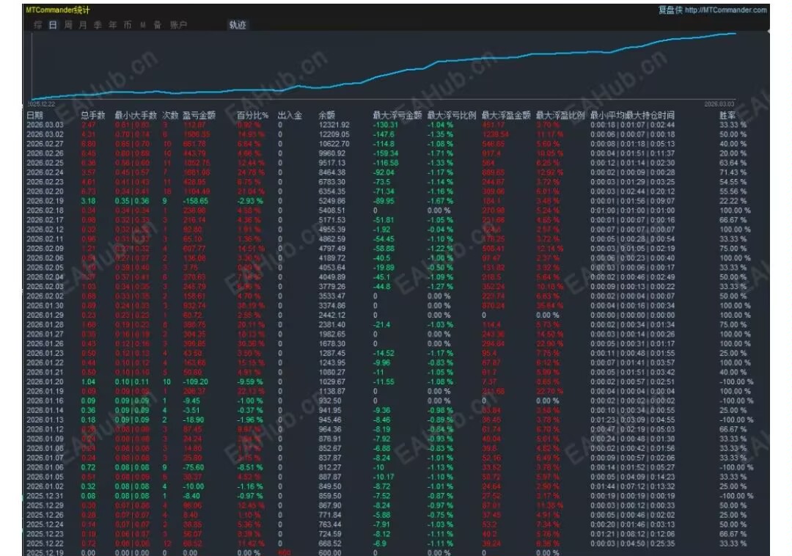
Task: Select the balance value 9960.92
Action: (332, 153)
